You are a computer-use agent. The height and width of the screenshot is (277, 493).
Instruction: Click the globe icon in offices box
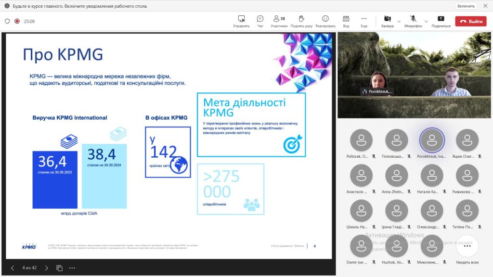point(179,165)
